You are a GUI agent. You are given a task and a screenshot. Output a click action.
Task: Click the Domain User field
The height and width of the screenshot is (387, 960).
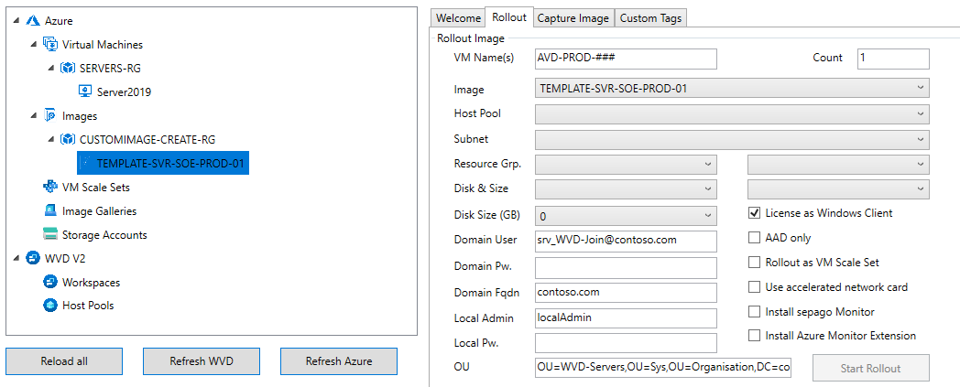[625, 241]
